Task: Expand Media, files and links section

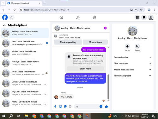Action: tap(132, 69)
